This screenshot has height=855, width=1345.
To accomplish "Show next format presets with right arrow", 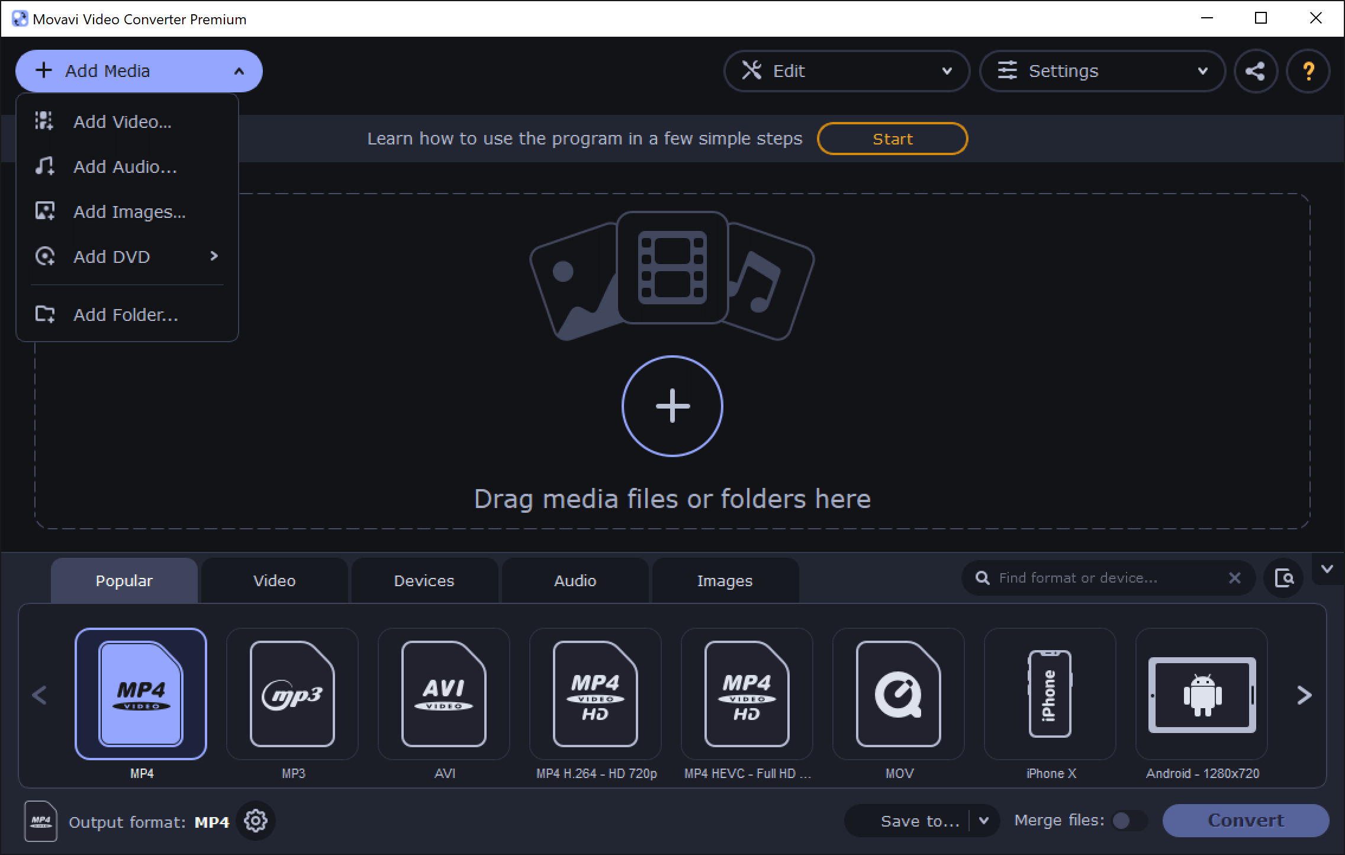I will point(1304,695).
